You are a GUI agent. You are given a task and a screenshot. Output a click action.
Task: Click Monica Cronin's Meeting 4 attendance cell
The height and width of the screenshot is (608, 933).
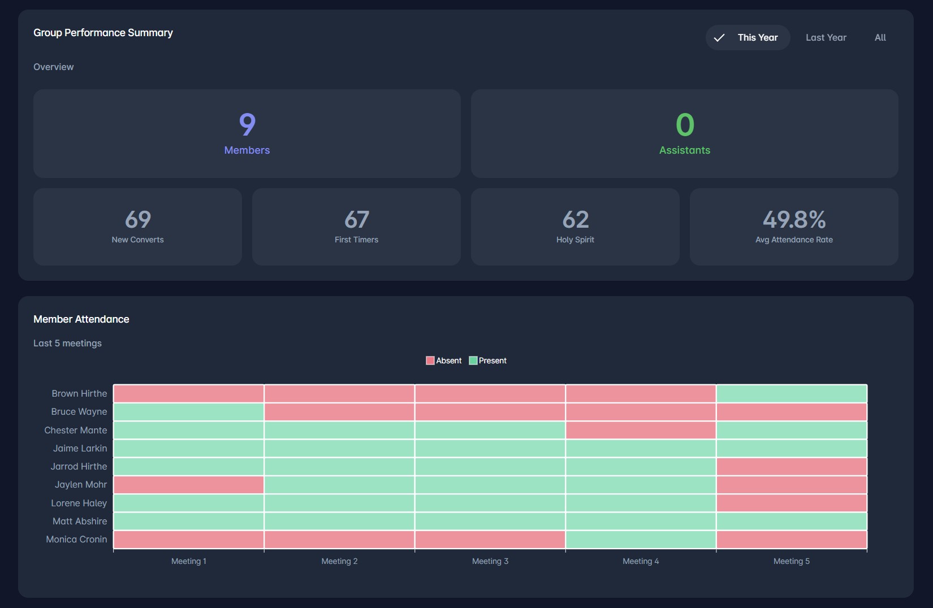coord(640,540)
